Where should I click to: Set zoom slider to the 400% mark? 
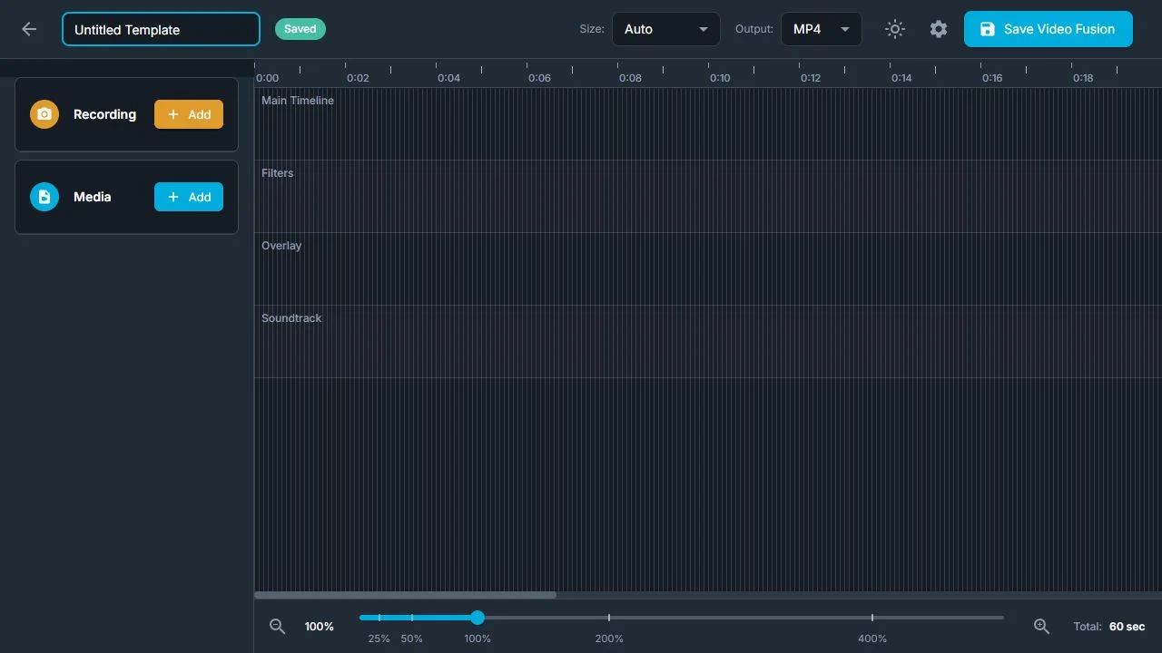click(872, 618)
